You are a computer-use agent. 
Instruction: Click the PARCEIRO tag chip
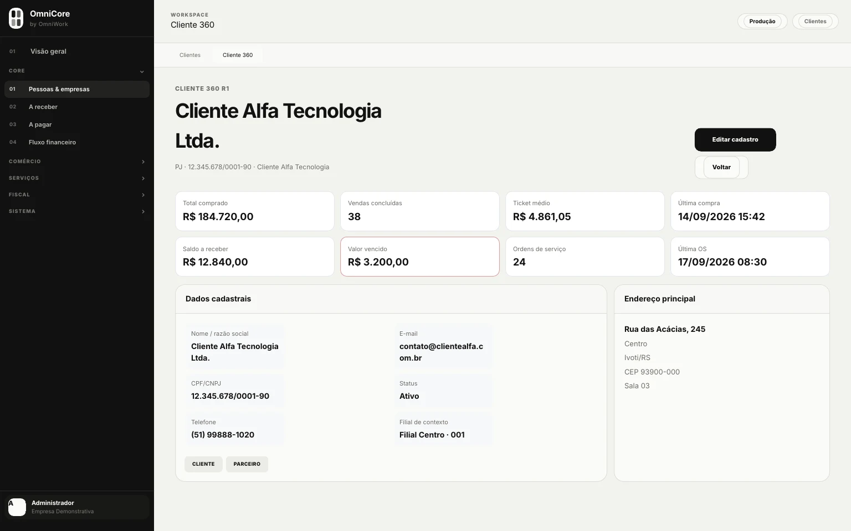click(247, 464)
